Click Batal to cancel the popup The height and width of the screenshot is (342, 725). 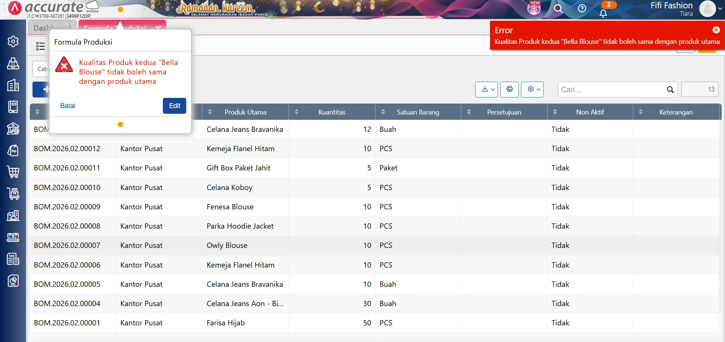point(68,106)
